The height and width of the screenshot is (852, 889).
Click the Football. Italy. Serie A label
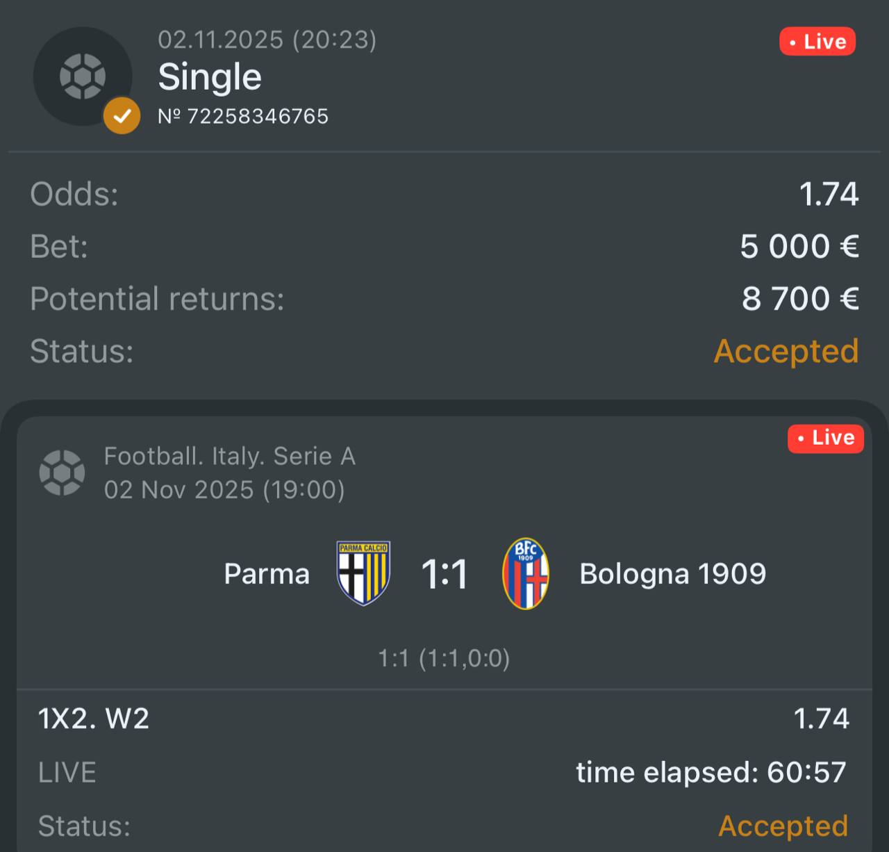[x=229, y=457]
